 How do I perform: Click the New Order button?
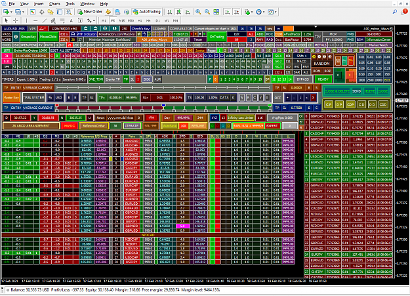point(90,12)
